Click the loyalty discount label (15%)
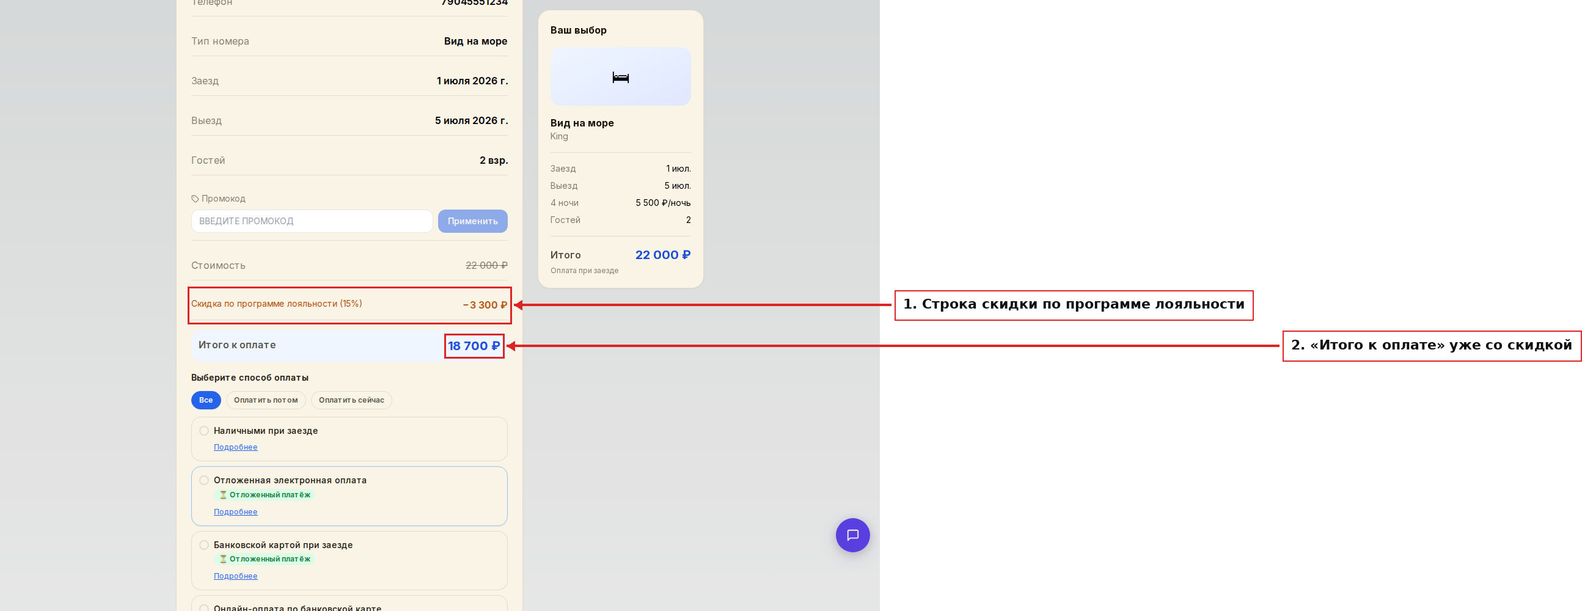 (276, 304)
